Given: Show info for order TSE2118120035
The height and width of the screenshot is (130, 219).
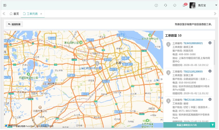Looking at the screenshot, I should pyautogui.click(x=210, y=71).
